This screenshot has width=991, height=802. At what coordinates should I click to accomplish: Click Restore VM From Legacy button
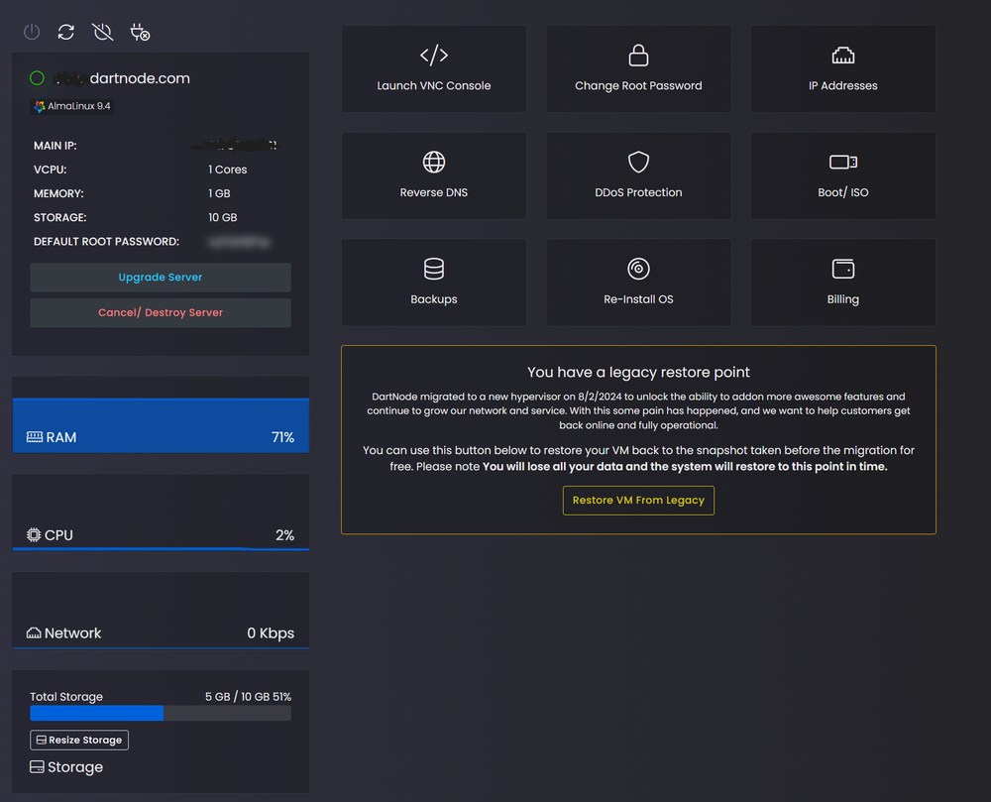638,501
